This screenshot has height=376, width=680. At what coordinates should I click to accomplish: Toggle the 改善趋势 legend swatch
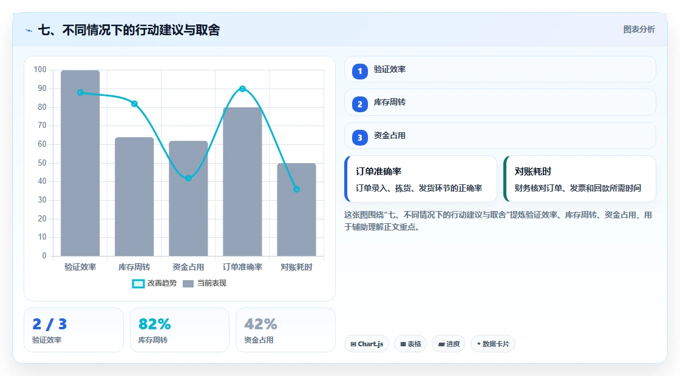[x=138, y=284]
